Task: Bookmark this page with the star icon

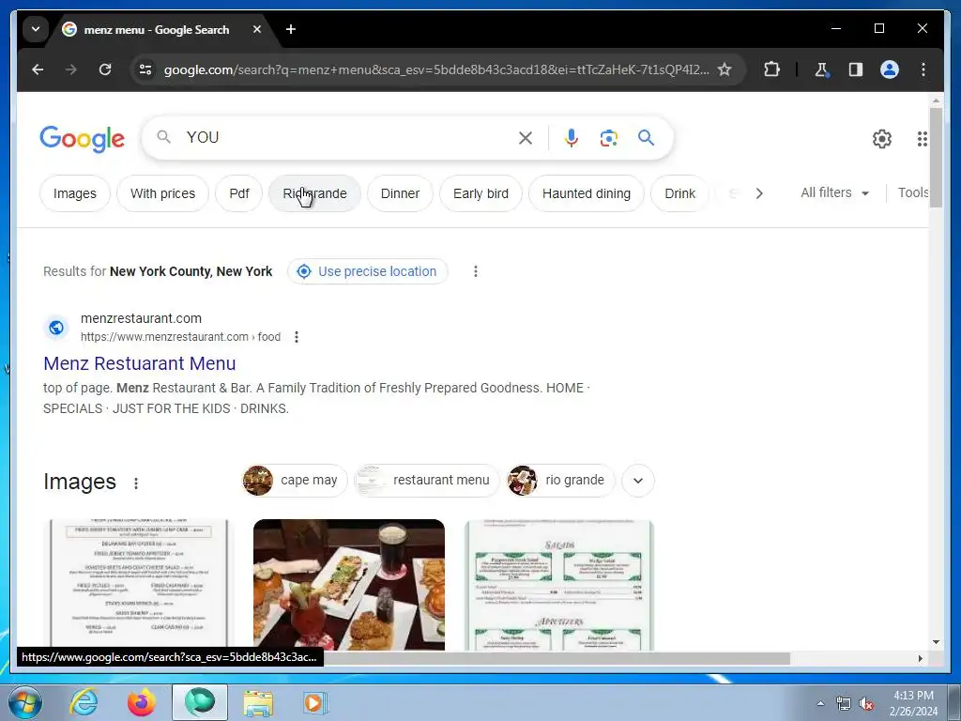Action: tap(725, 69)
